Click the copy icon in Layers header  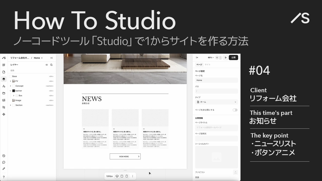[52, 65]
